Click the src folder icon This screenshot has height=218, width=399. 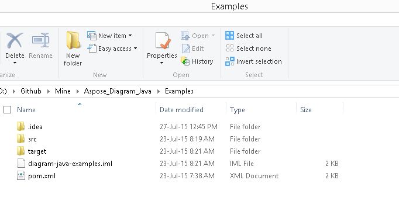pos(21,139)
